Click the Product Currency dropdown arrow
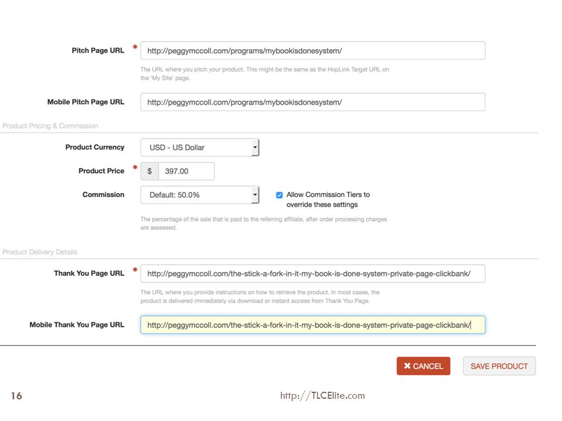The image size is (562, 421). coord(255,147)
